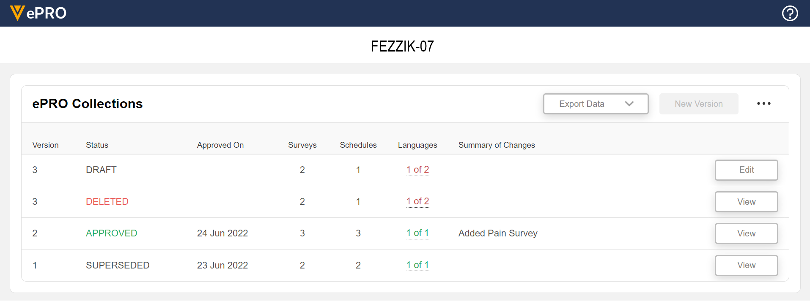
Task: Open languages link for superseded version 1
Action: point(417,265)
